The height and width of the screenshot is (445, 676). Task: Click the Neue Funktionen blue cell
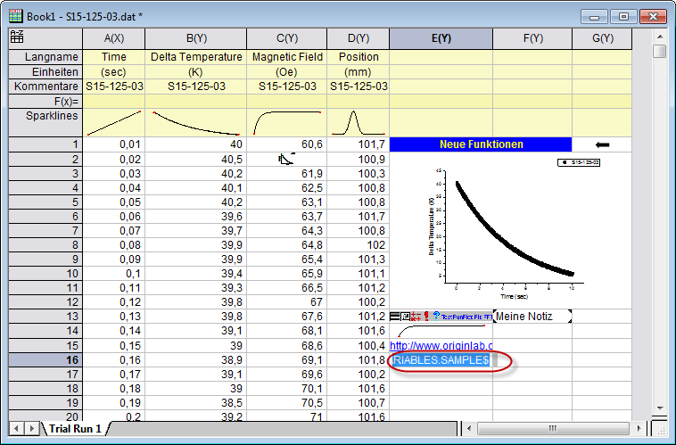481,144
